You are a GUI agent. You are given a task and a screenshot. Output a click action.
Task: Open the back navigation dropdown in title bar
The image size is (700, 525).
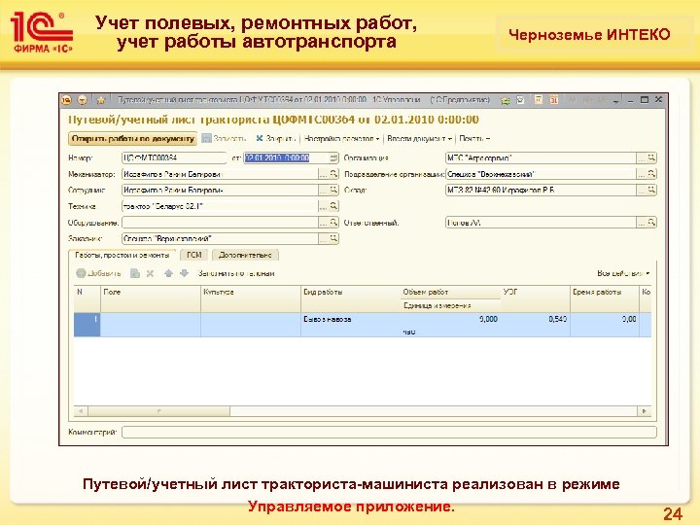pos(83,100)
